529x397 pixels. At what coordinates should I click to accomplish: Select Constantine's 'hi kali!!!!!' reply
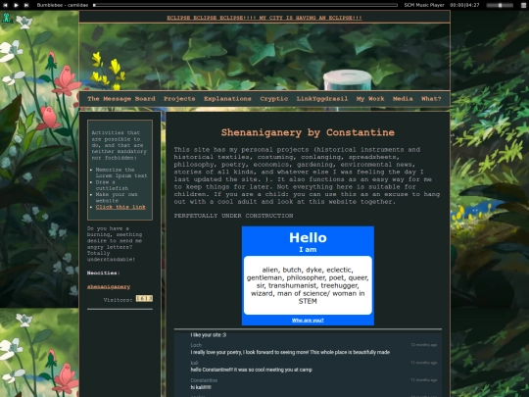tap(201, 387)
